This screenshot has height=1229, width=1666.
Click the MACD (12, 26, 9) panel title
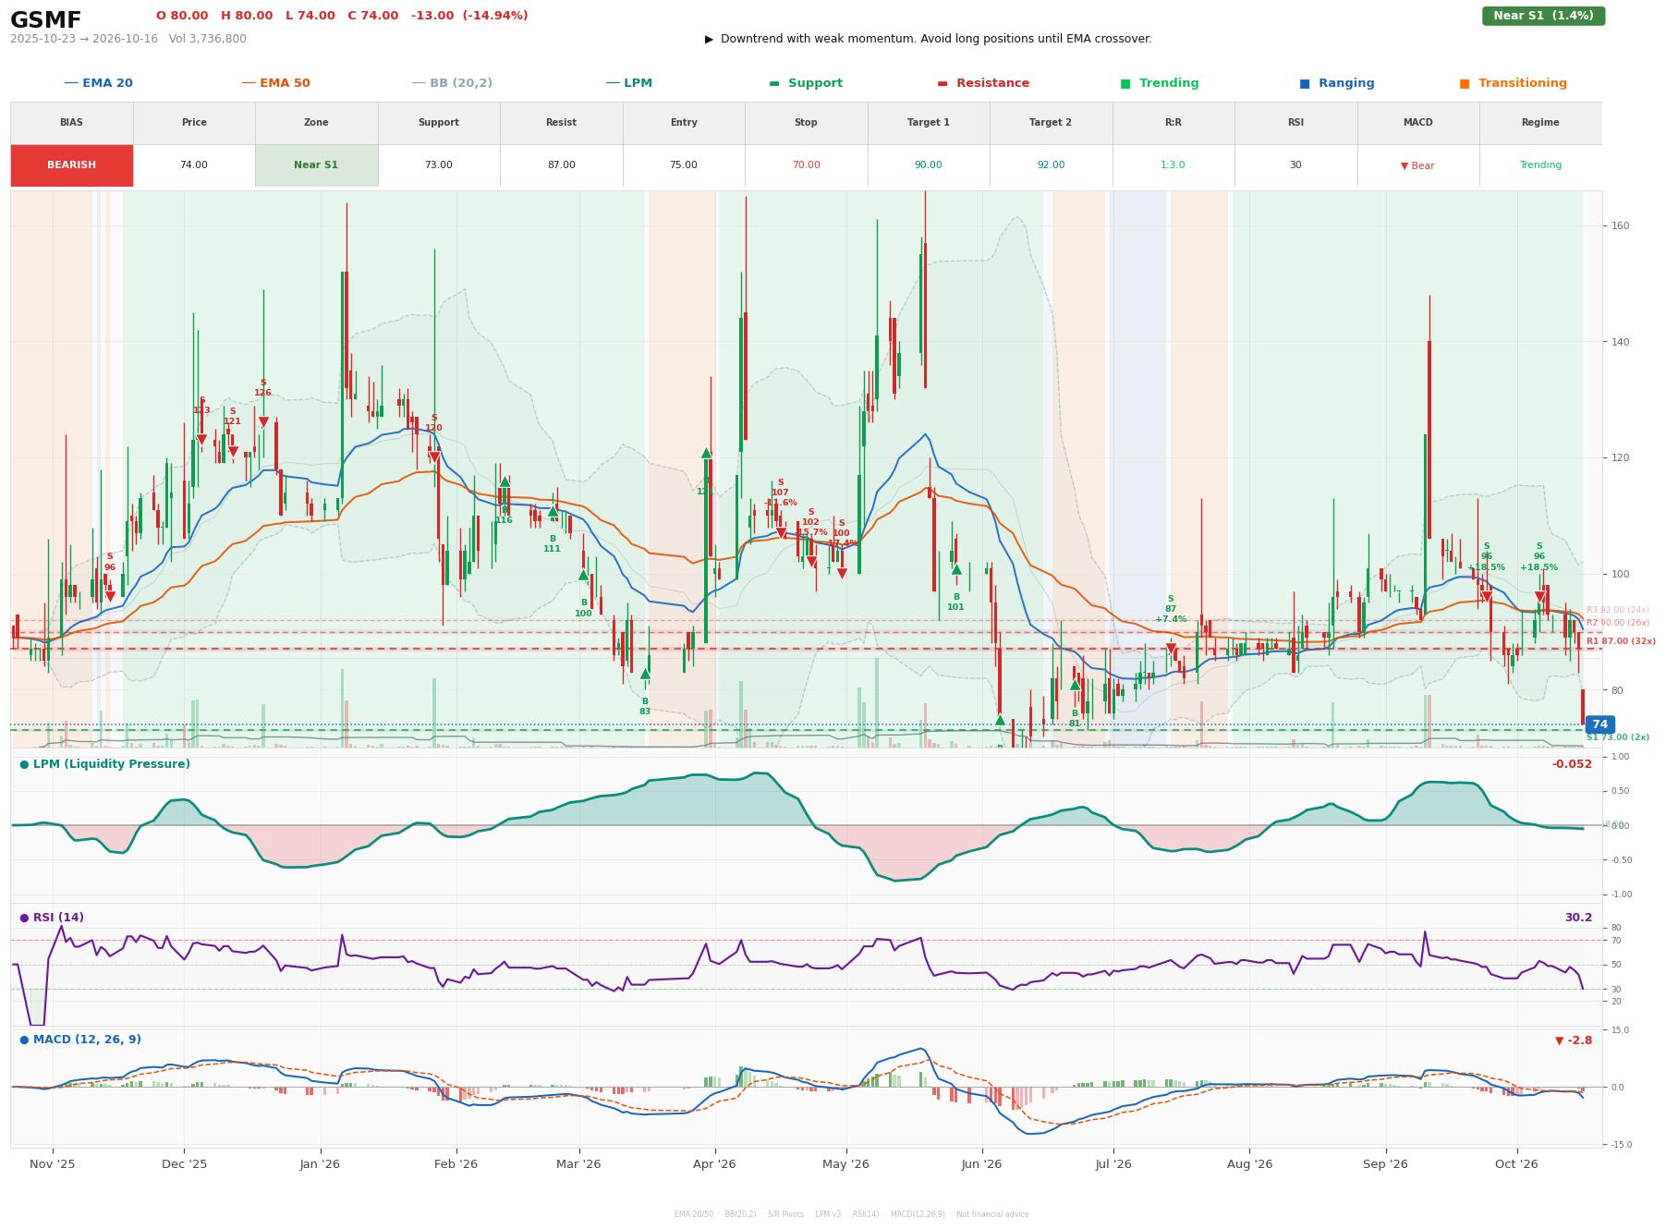pos(80,1040)
